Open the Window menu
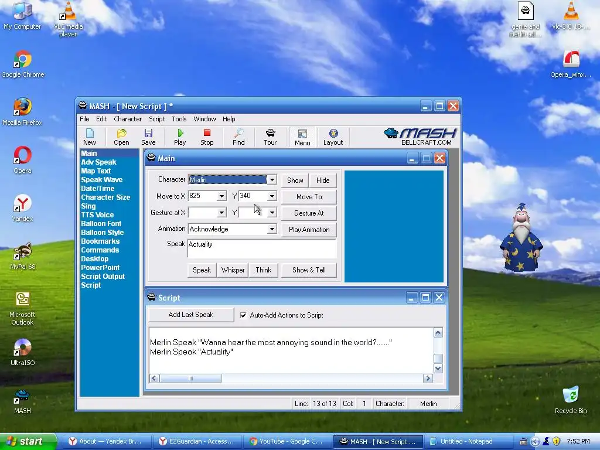This screenshot has width=600, height=450. pyautogui.click(x=204, y=119)
